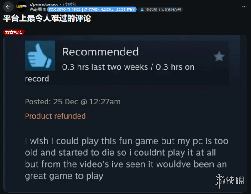Open the three-dot post options menu
The height and width of the screenshot is (194, 251).
point(244,7)
